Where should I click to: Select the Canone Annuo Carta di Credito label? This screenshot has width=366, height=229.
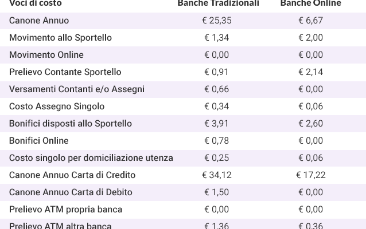(x=72, y=175)
